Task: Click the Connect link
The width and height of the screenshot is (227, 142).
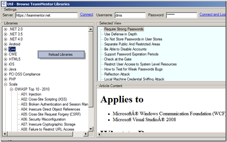Action: (x=87, y=15)
